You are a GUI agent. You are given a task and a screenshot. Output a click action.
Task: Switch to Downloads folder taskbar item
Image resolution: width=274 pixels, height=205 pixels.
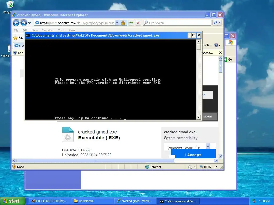coord(92,201)
